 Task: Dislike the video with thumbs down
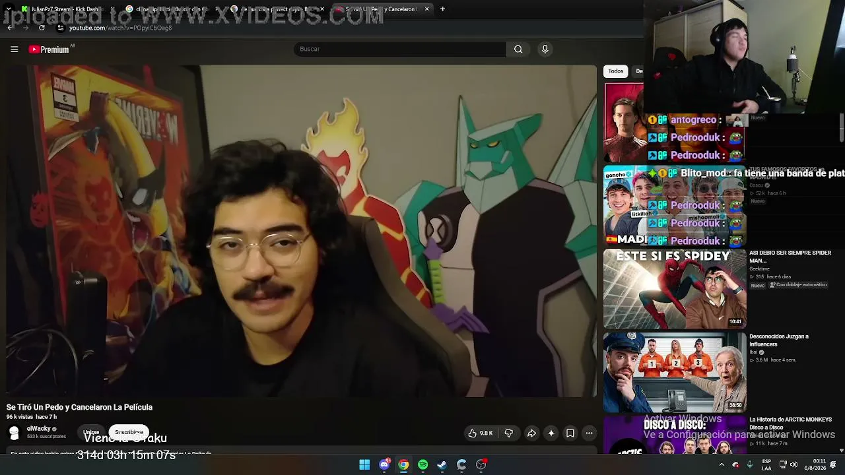click(x=508, y=433)
